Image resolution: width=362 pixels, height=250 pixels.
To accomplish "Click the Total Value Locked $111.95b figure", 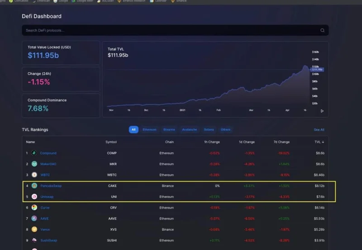I will click(x=43, y=55).
